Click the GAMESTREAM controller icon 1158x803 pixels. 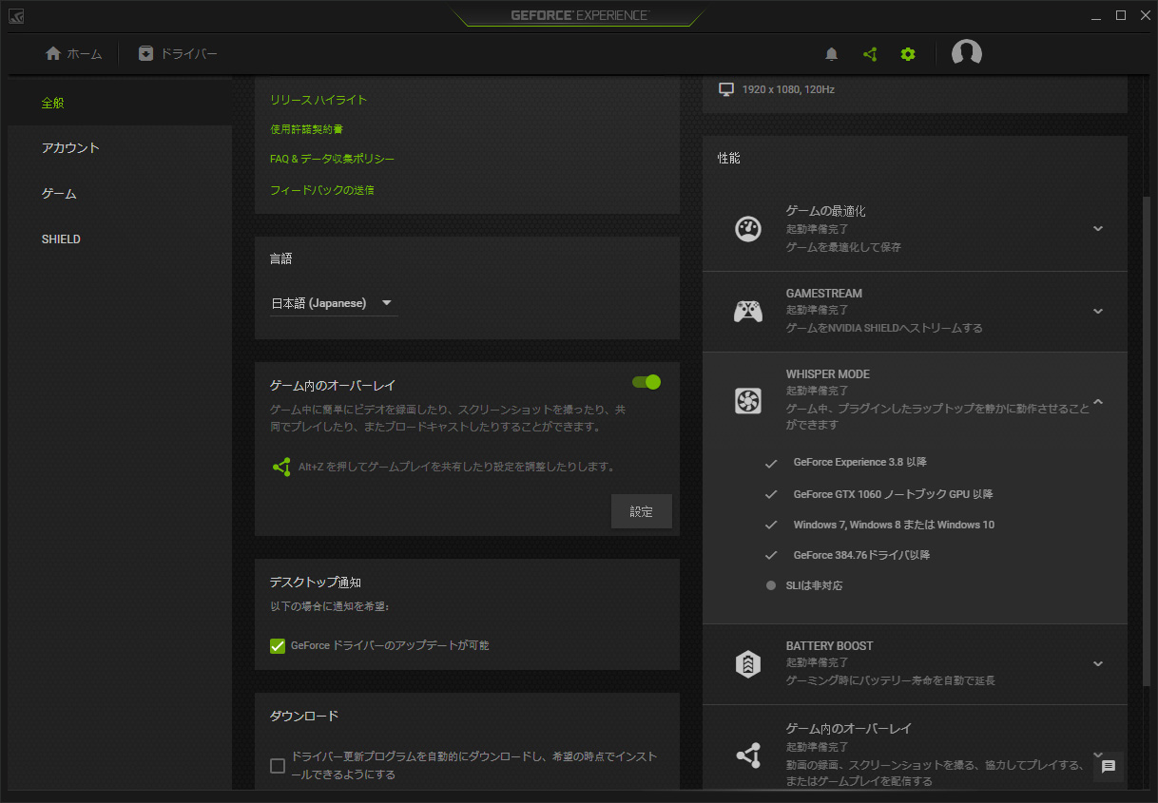click(748, 311)
